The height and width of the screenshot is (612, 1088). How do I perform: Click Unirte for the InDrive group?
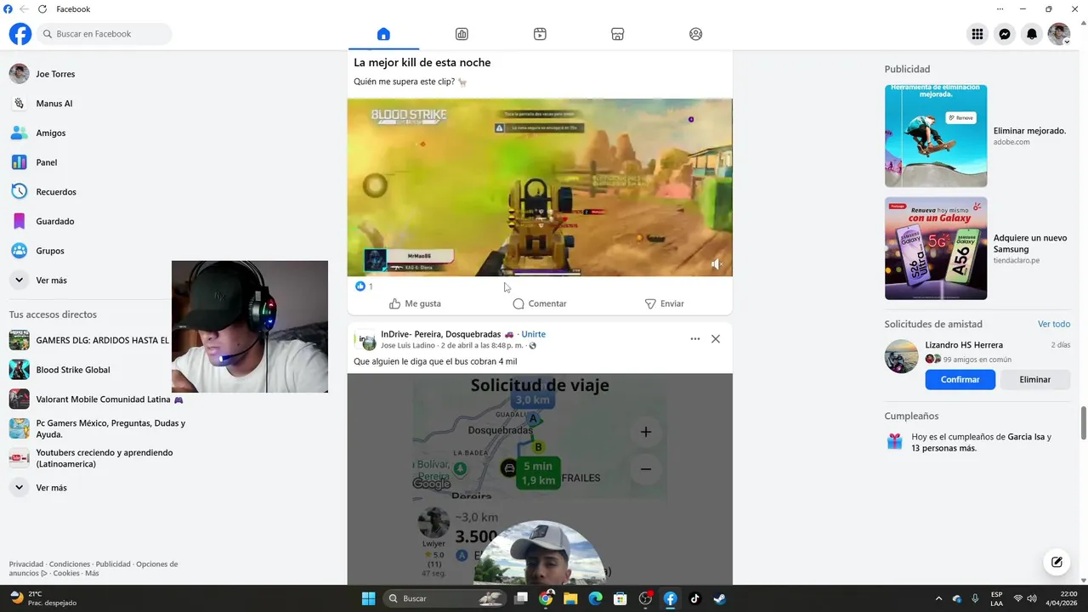pos(534,334)
